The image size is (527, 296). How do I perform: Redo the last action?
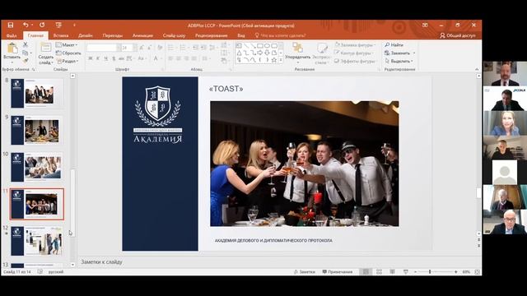[42, 25]
